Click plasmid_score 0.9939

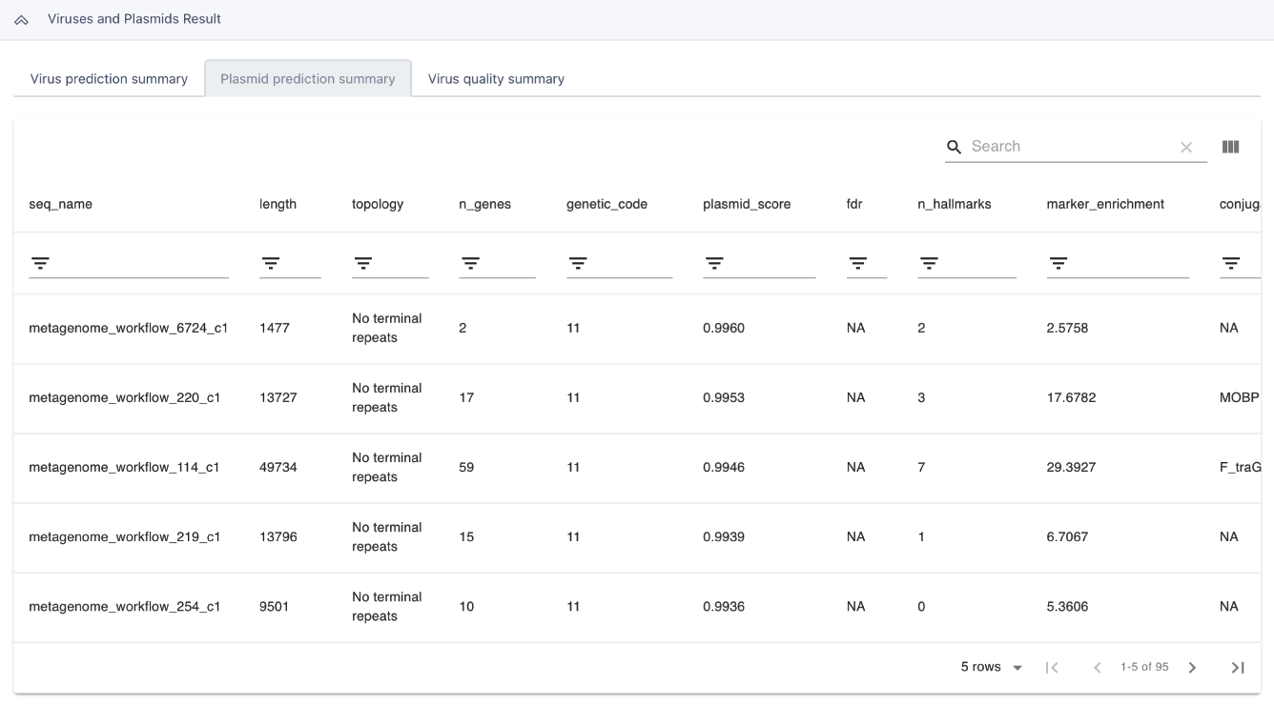tap(724, 536)
